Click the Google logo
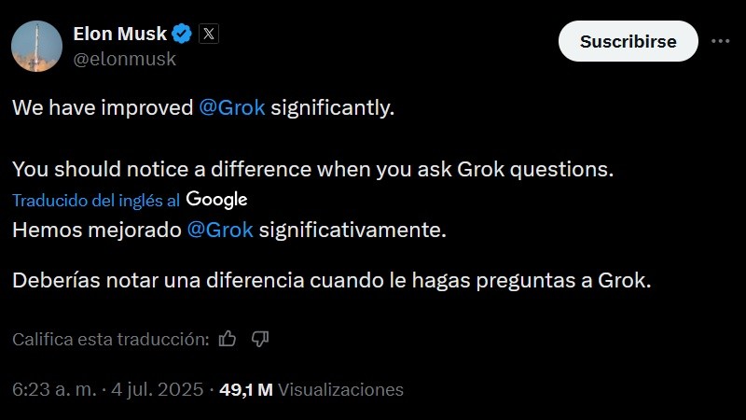The image size is (746, 420). pos(216,199)
